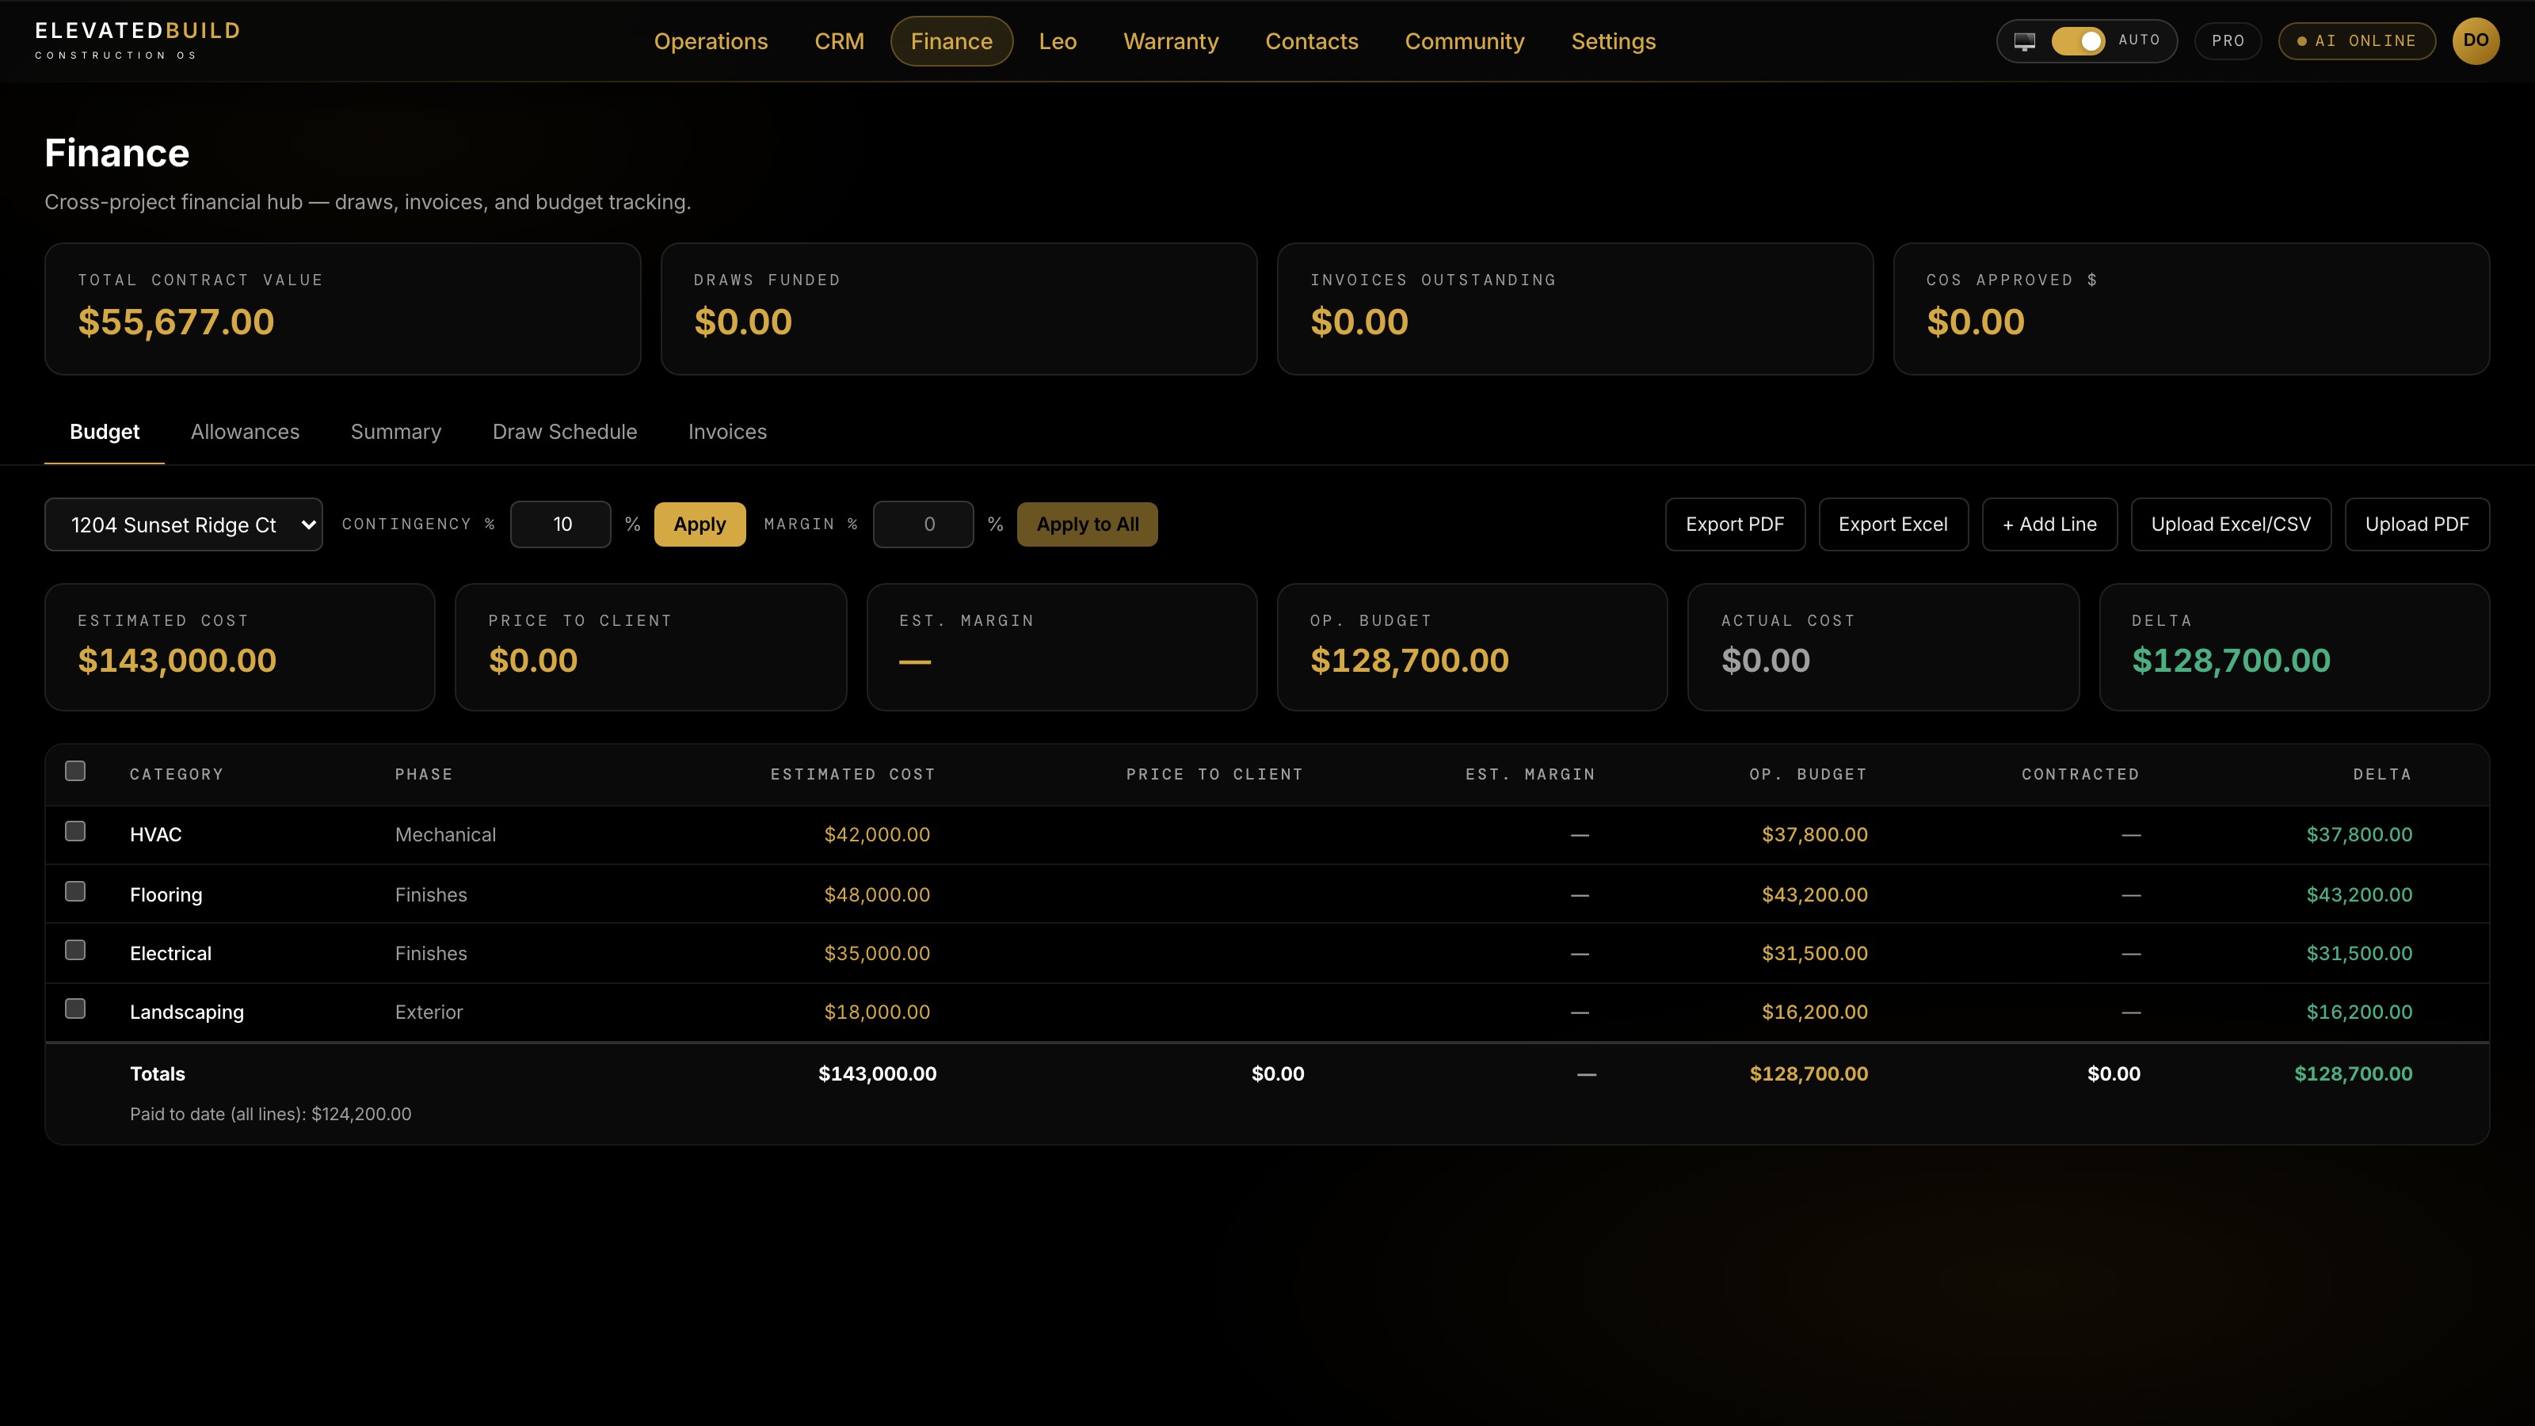This screenshot has width=2535, height=1426.
Task: Click the Delta $128,700.00 summary card
Action: tap(2295, 647)
